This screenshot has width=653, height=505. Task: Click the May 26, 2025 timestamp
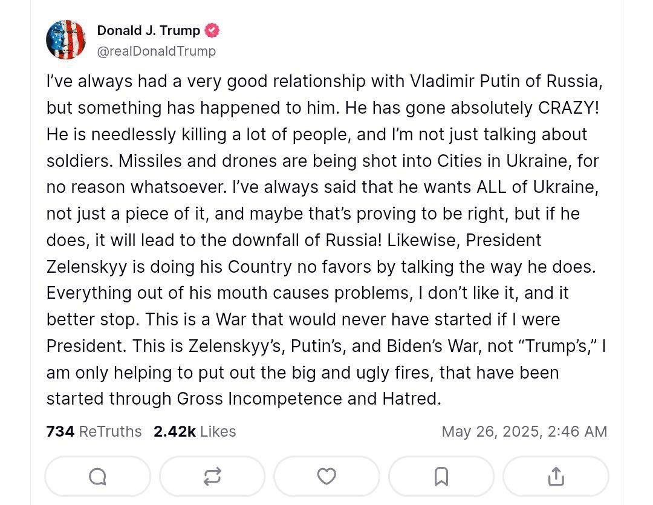524,431
